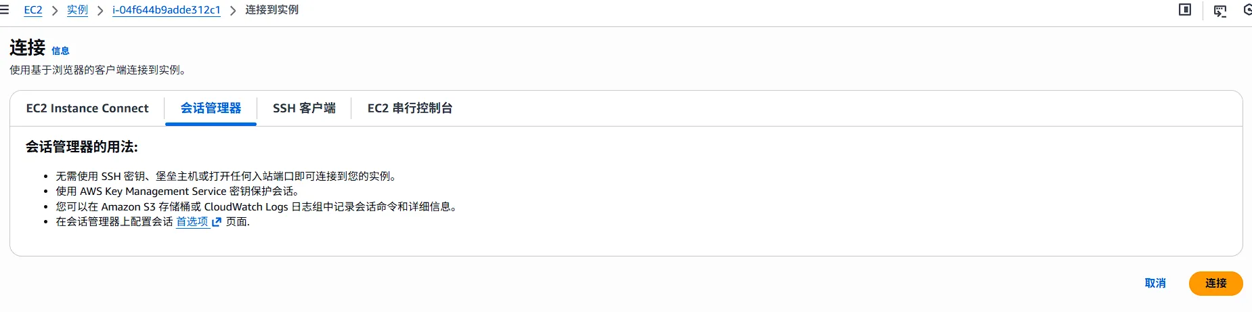The width and height of the screenshot is (1252, 312).
Task: Click the 连接到实例 breadcrumb text
Action: [x=272, y=10]
